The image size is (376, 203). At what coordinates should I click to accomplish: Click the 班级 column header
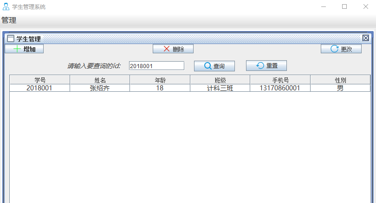click(x=220, y=80)
